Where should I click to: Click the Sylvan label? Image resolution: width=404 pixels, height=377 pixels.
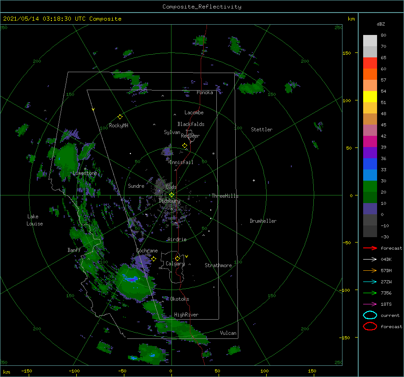coord(172,132)
